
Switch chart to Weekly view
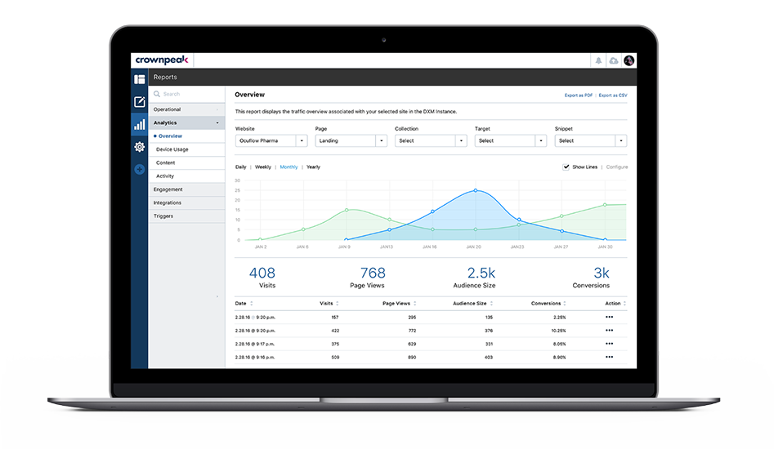(262, 167)
